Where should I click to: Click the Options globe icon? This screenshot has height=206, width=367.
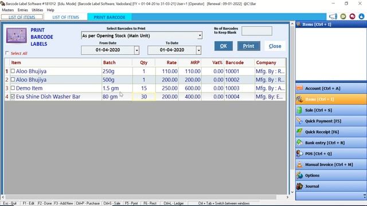click(299, 175)
